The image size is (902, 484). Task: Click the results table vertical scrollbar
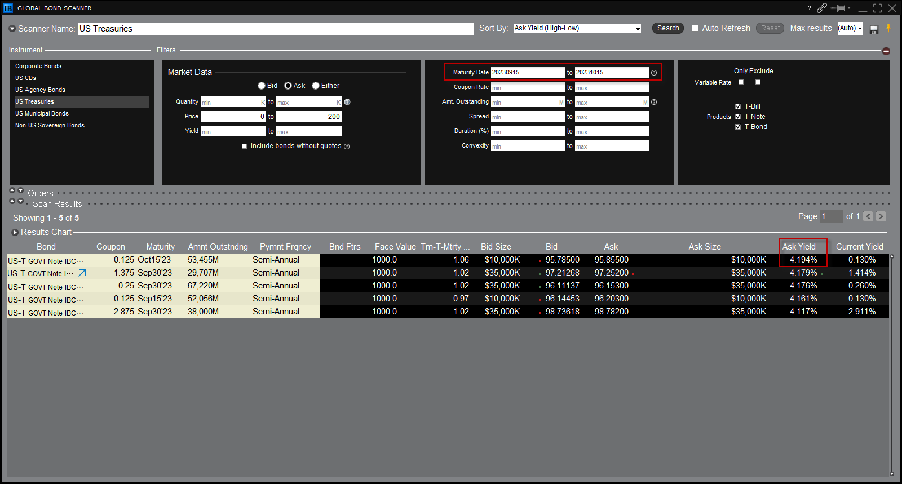coord(892,365)
